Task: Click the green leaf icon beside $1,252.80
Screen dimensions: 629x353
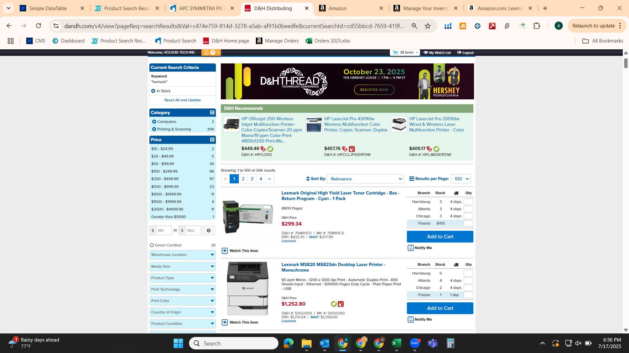Action: coord(334,304)
